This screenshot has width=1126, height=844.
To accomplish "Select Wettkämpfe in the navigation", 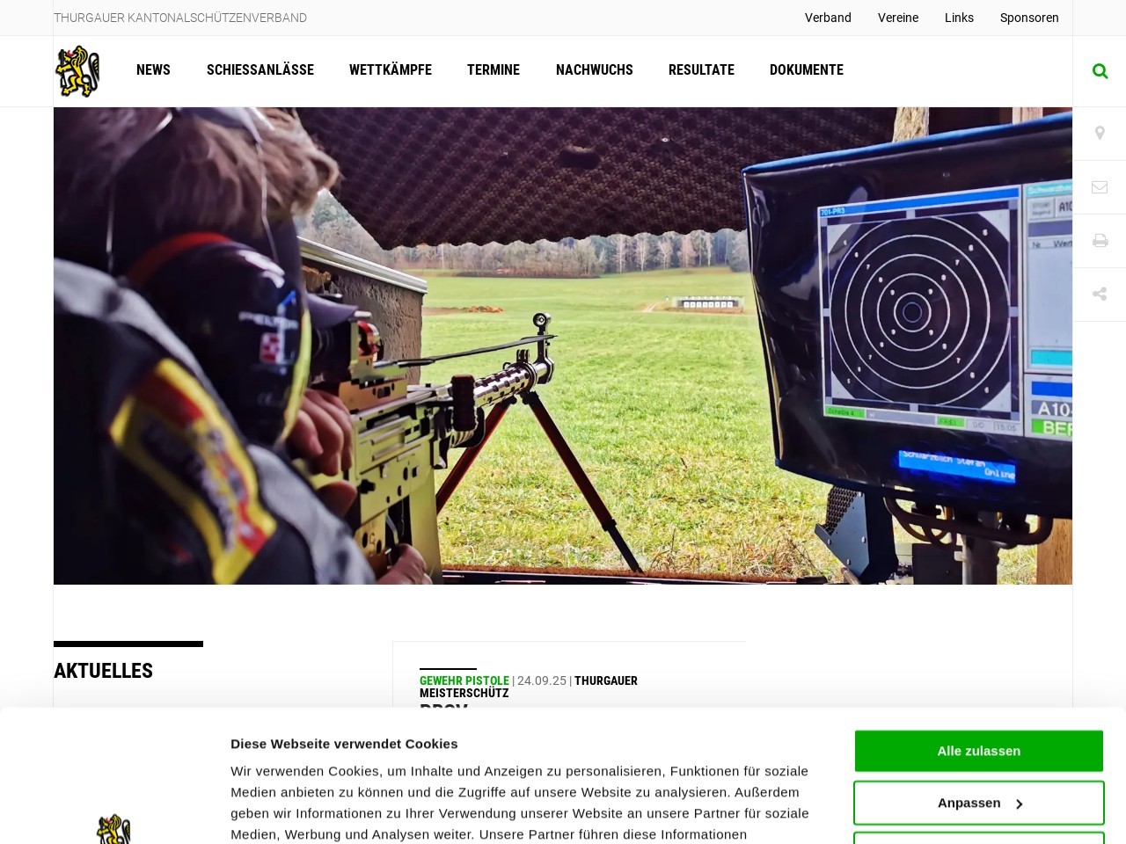I will pyautogui.click(x=390, y=70).
